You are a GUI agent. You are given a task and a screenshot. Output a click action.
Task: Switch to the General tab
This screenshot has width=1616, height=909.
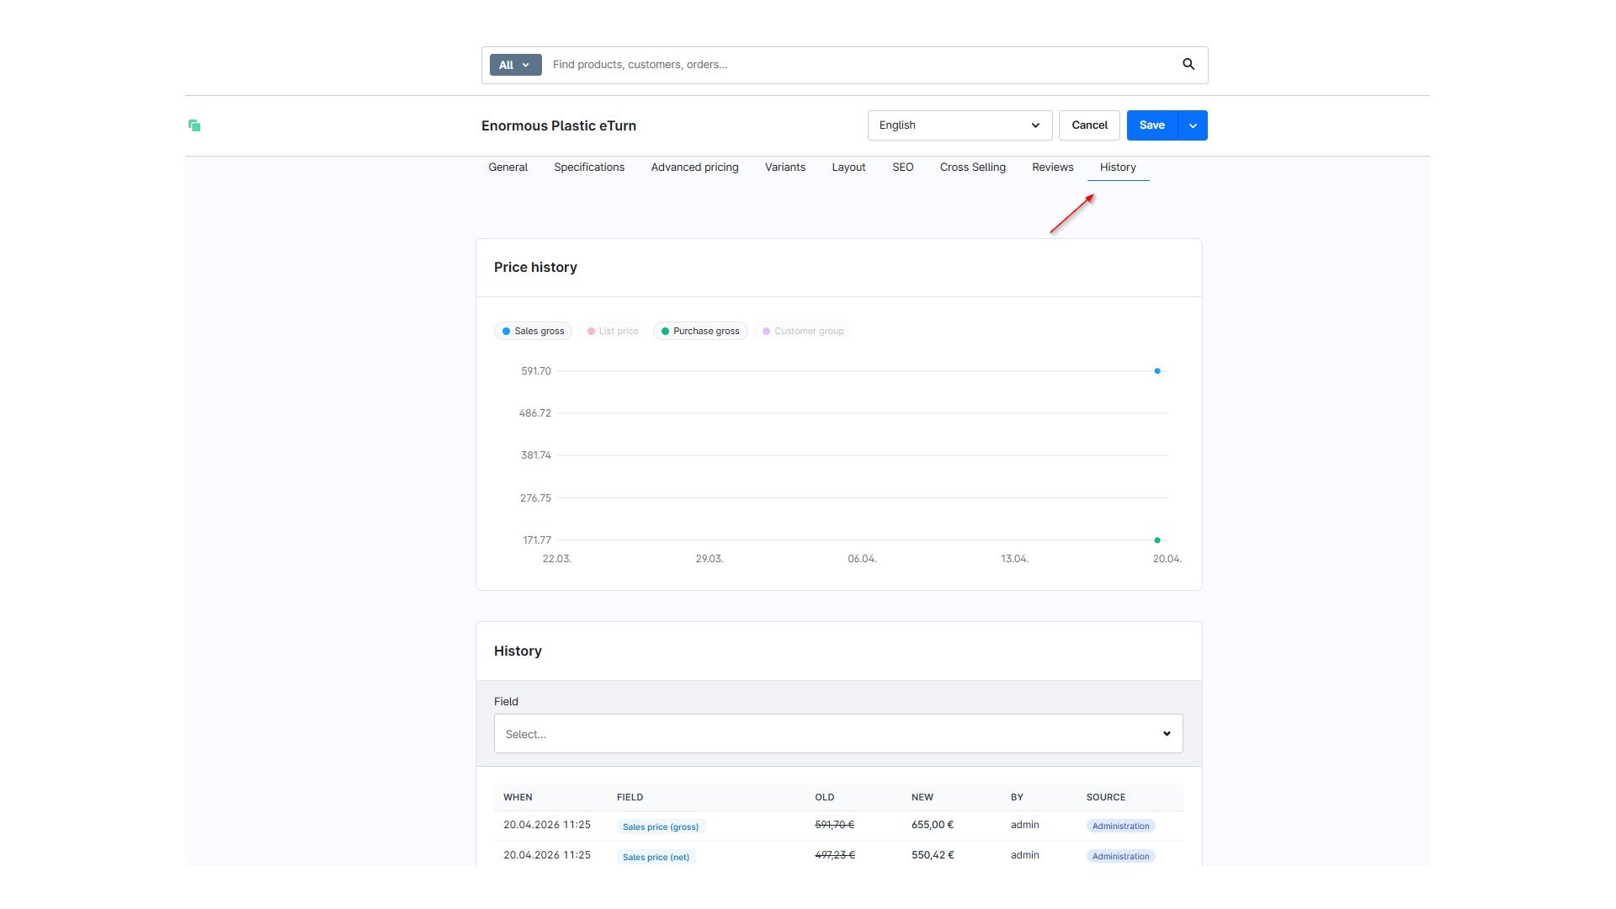point(508,167)
